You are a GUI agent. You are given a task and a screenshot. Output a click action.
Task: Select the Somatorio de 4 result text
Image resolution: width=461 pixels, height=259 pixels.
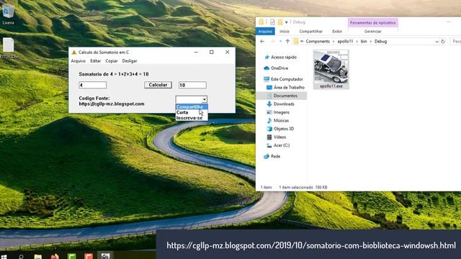114,74
